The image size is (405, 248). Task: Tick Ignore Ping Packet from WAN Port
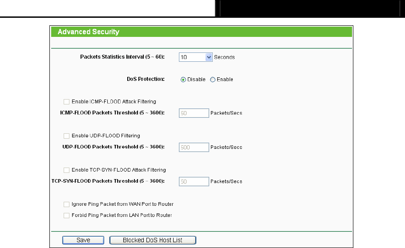[66, 204]
